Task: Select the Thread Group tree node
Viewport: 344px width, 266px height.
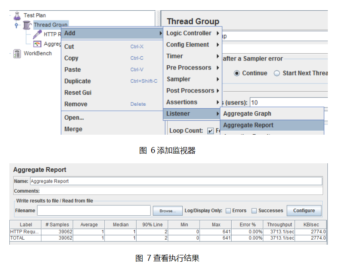Action: [x=51, y=25]
